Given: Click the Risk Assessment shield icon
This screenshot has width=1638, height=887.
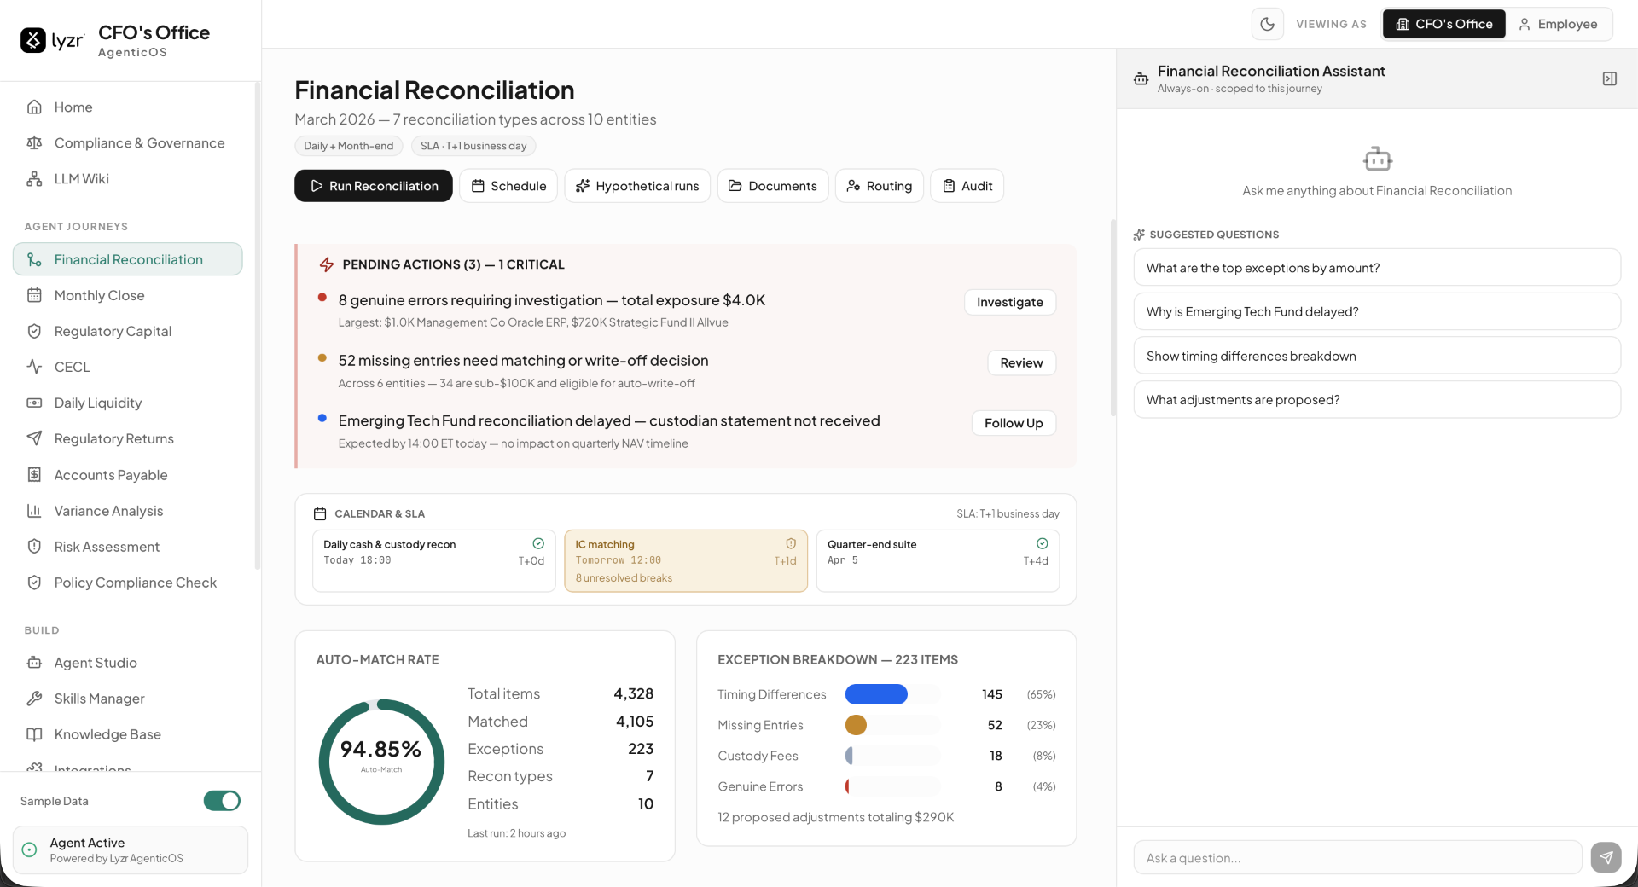Looking at the screenshot, I should (x=34, y=547).
